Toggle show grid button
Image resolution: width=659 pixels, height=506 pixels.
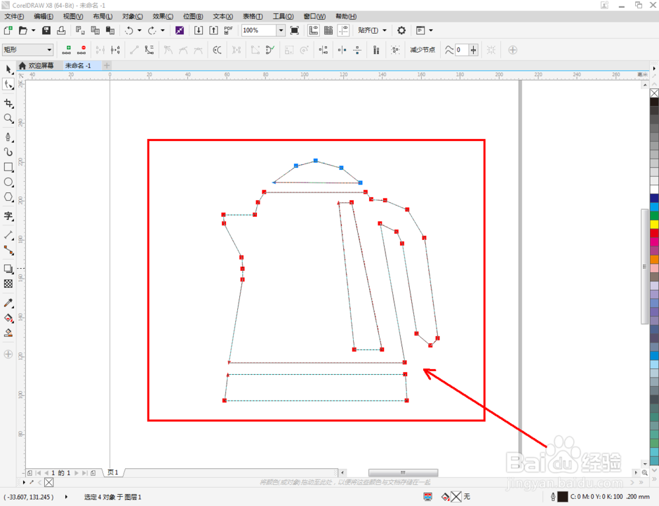[328, 30]
